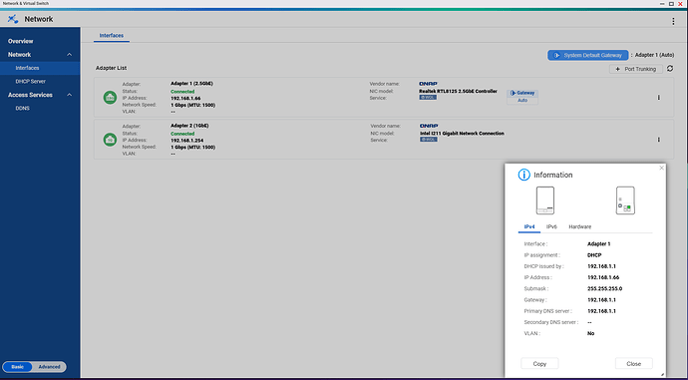
Task: Maximize the Network & Virtual Switch window
Action: click(671, 4)
